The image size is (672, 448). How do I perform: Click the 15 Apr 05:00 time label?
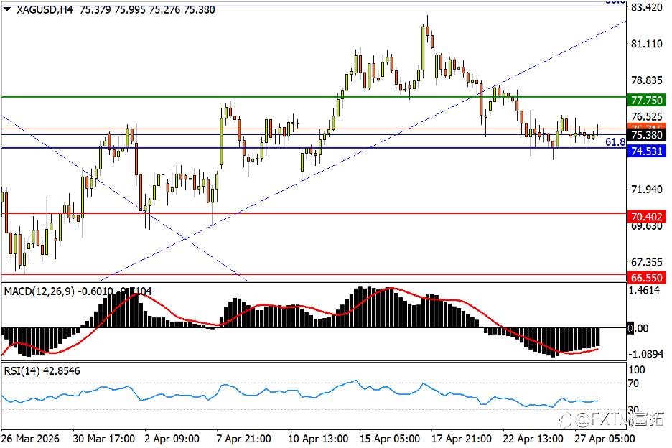point(390,439)
